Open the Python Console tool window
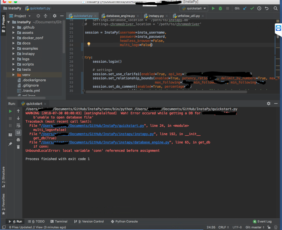The height and width of the screenshot is (230, 282). (124, 221)
